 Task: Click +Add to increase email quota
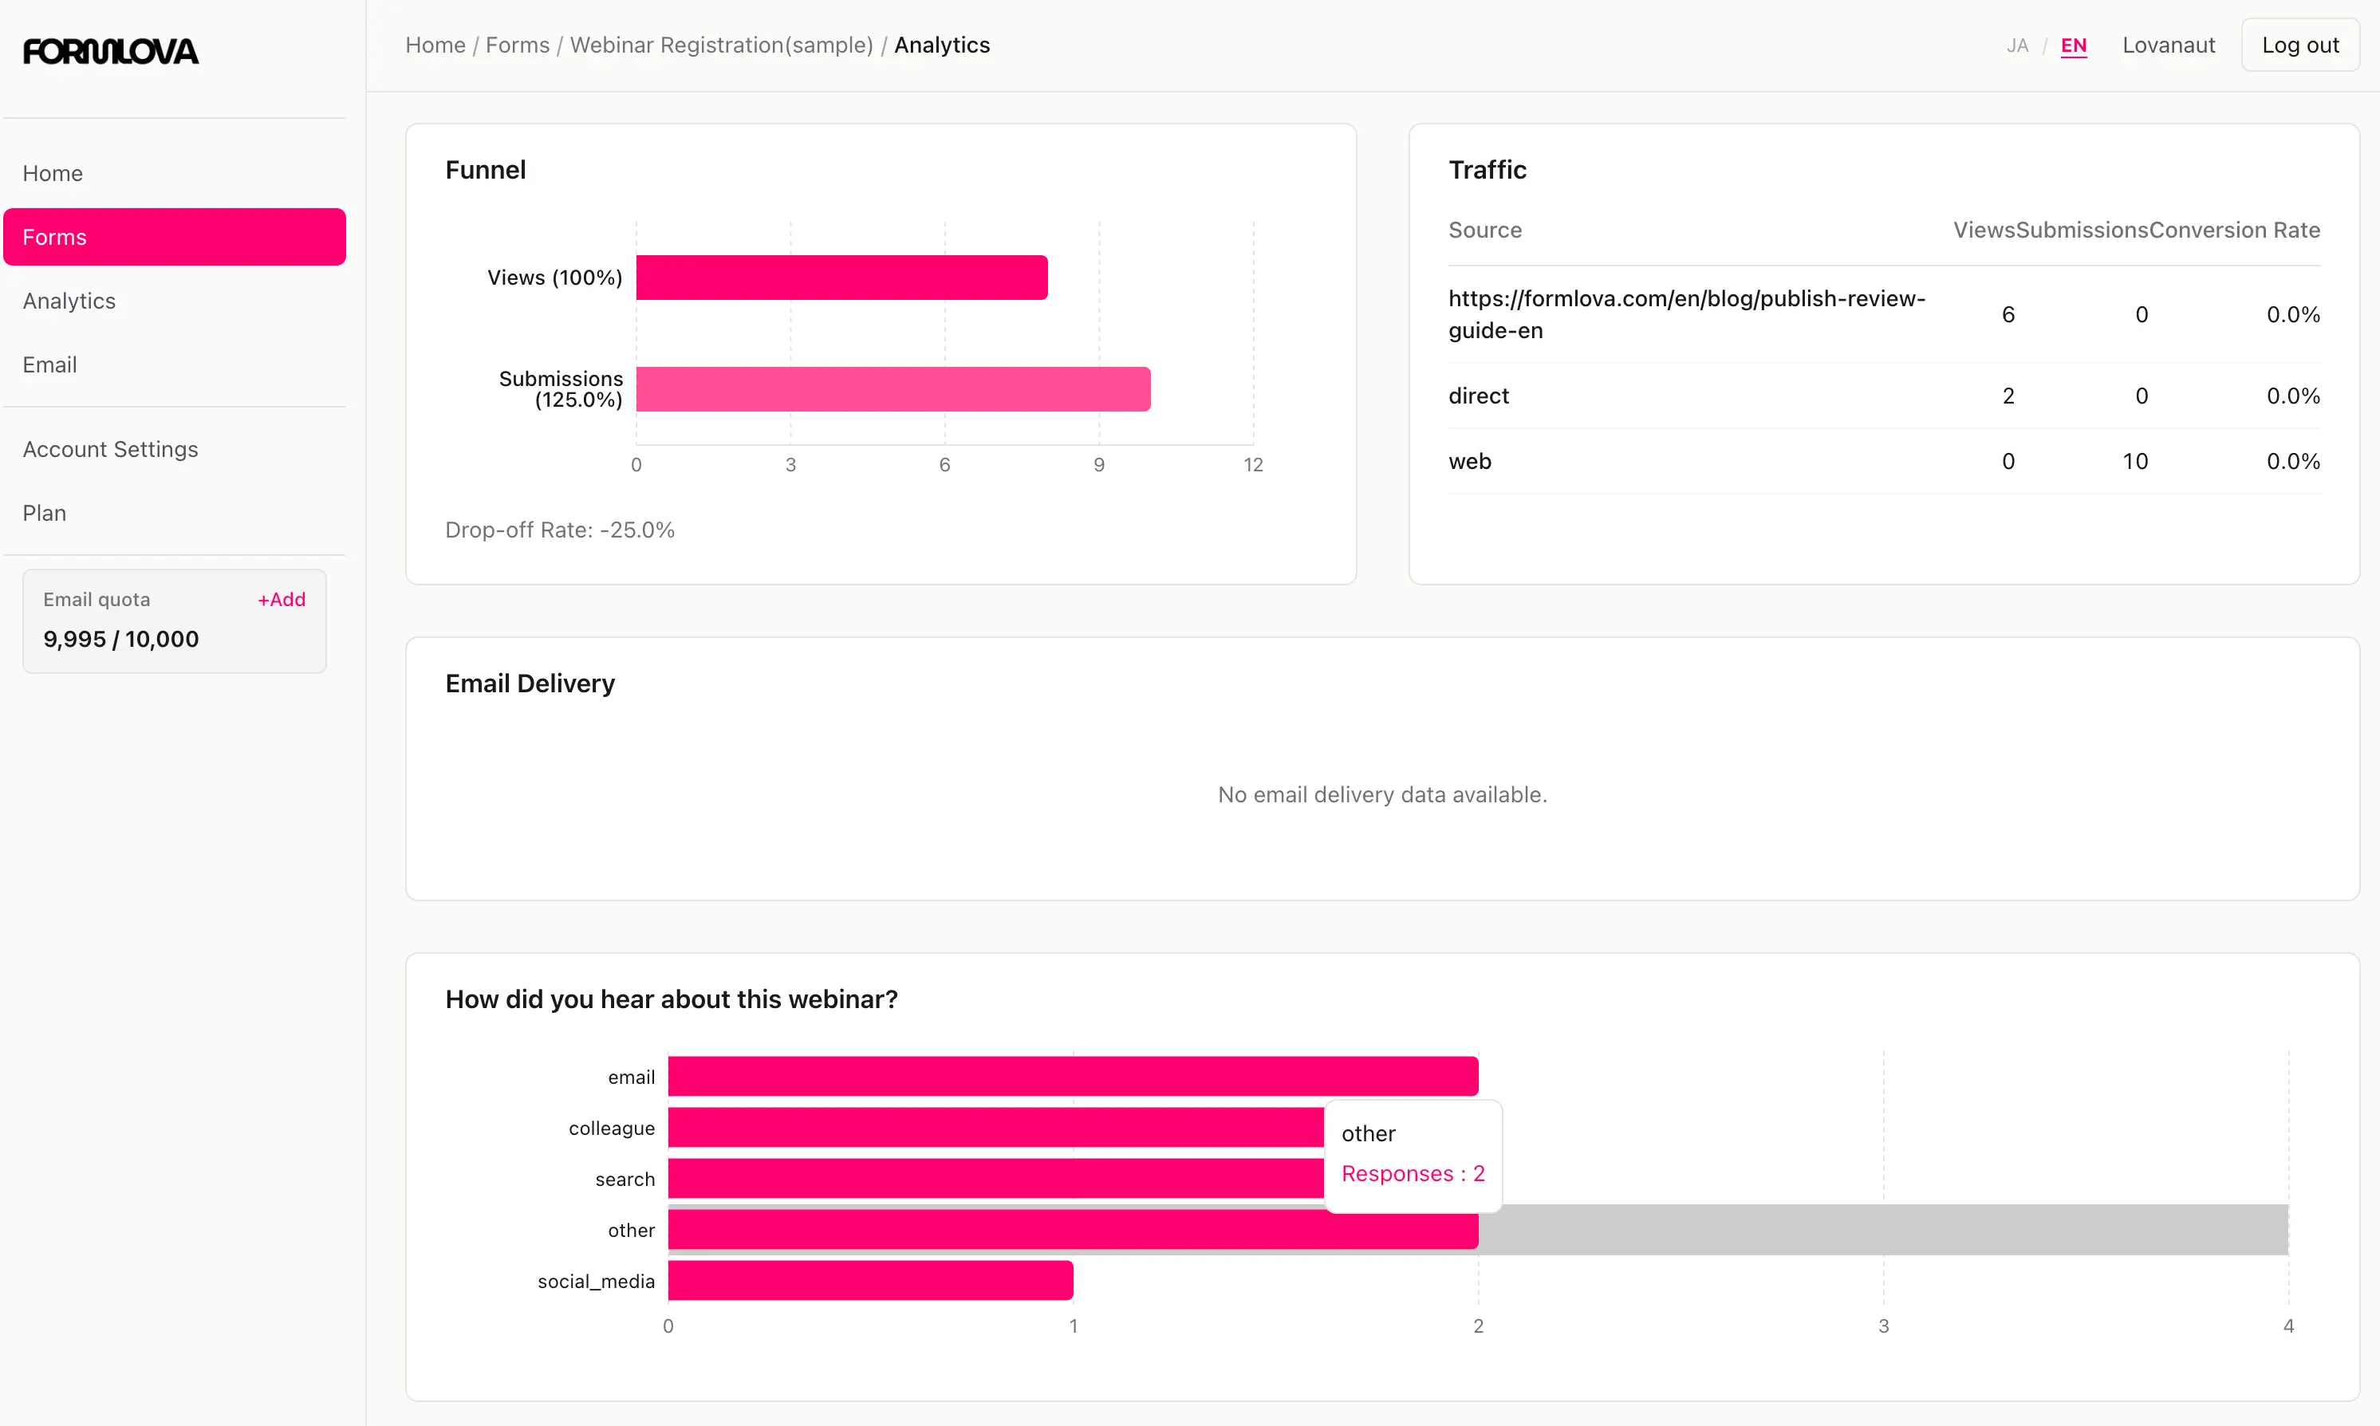point(281,599)
